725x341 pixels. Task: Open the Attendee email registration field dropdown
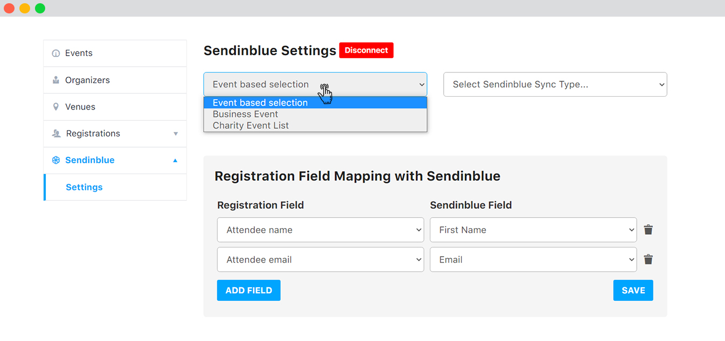pyautogui.click(x=320, y=259)
